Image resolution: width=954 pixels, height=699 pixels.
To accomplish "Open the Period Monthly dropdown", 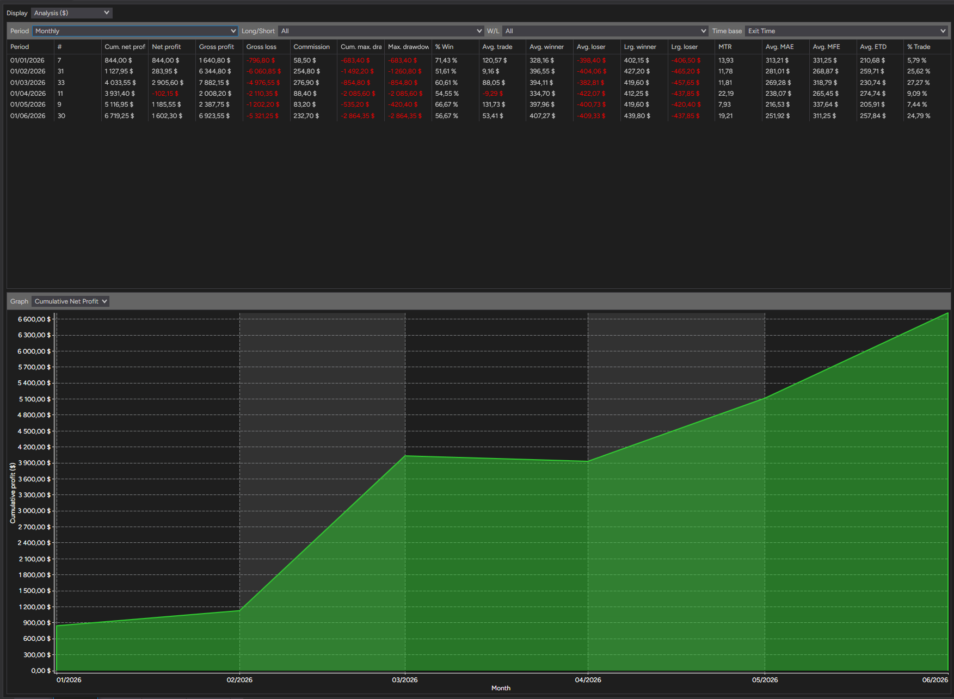I will 135,31.
